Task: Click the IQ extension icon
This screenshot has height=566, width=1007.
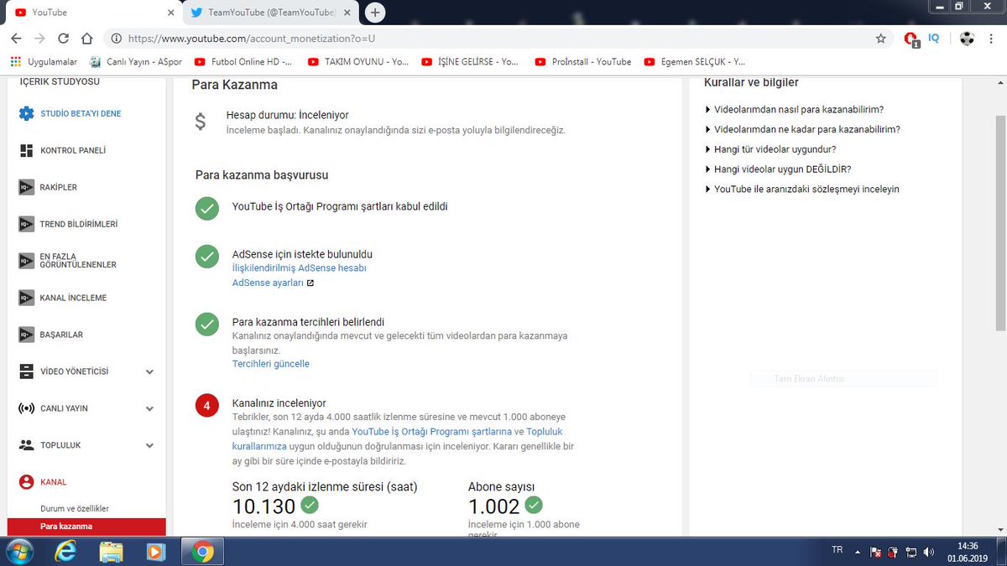Action: (x=934, y=39)
